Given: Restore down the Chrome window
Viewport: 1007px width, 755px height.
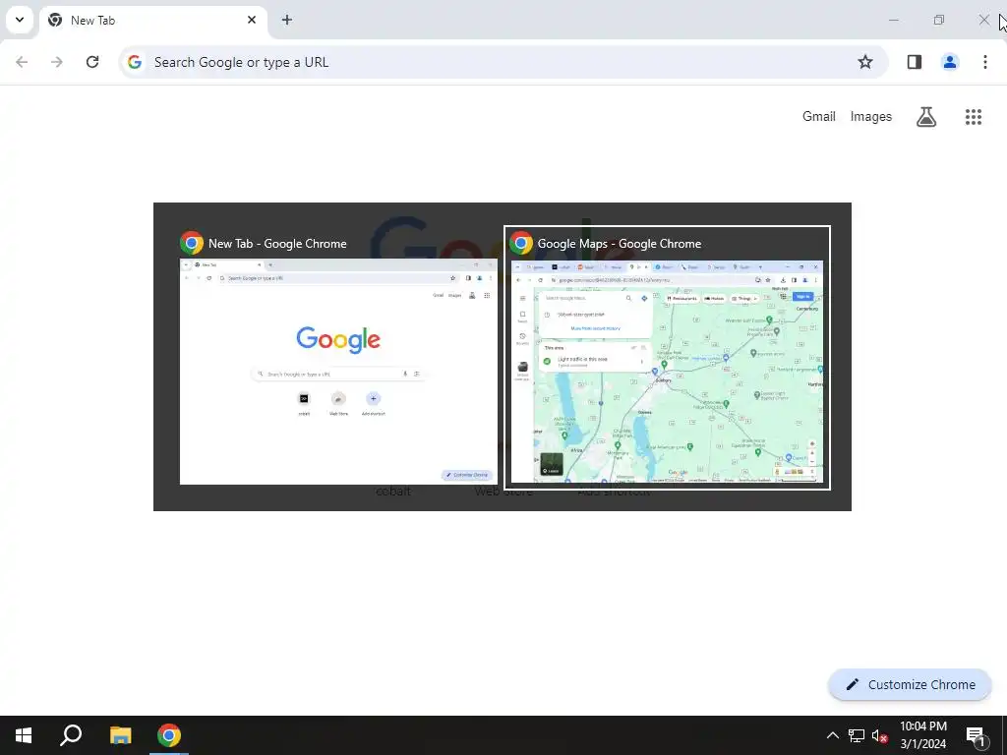Looking at the screenshot, I should [x=939, y=20].
